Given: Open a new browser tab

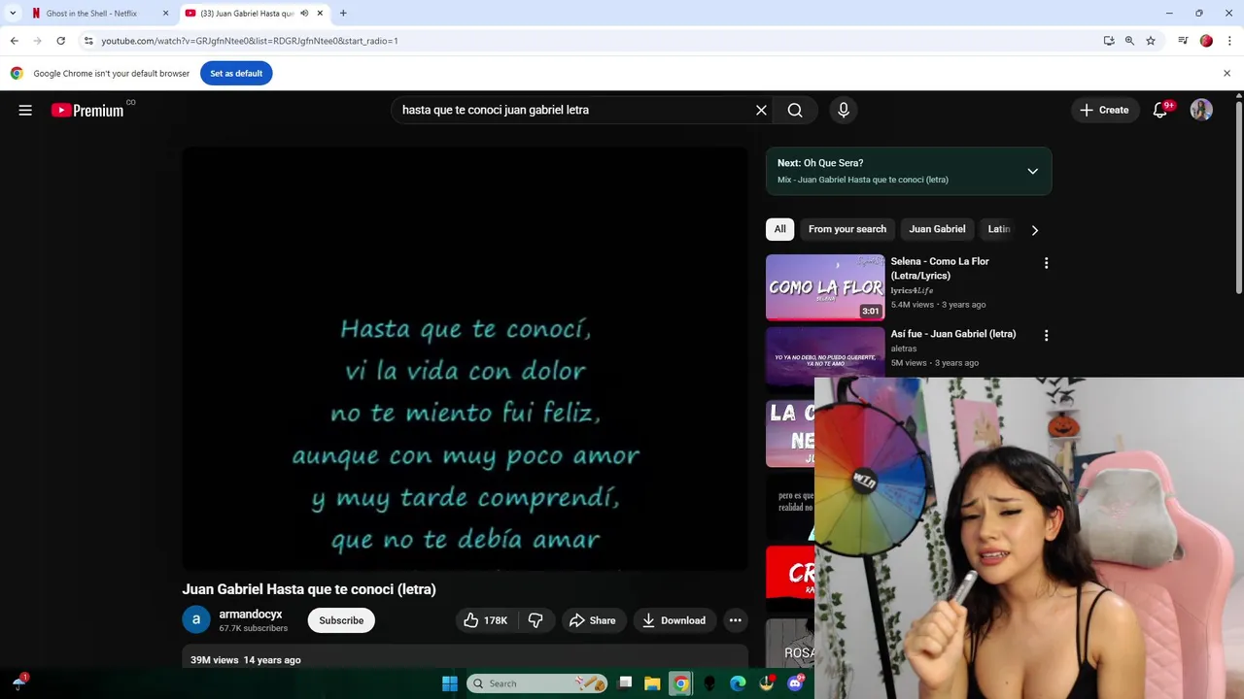Looking at the screenshot, I should pos(343,14).
